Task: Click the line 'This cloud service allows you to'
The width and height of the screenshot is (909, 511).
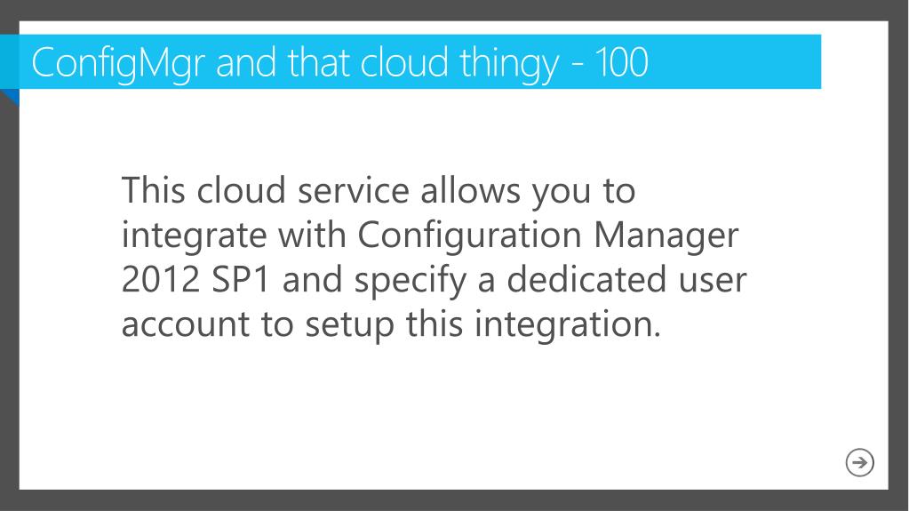Action: pos(379,191)
